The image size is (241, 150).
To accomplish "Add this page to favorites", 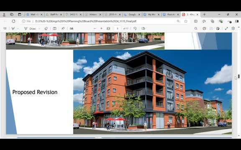I will pyautogui.click(x=186, y=21).
